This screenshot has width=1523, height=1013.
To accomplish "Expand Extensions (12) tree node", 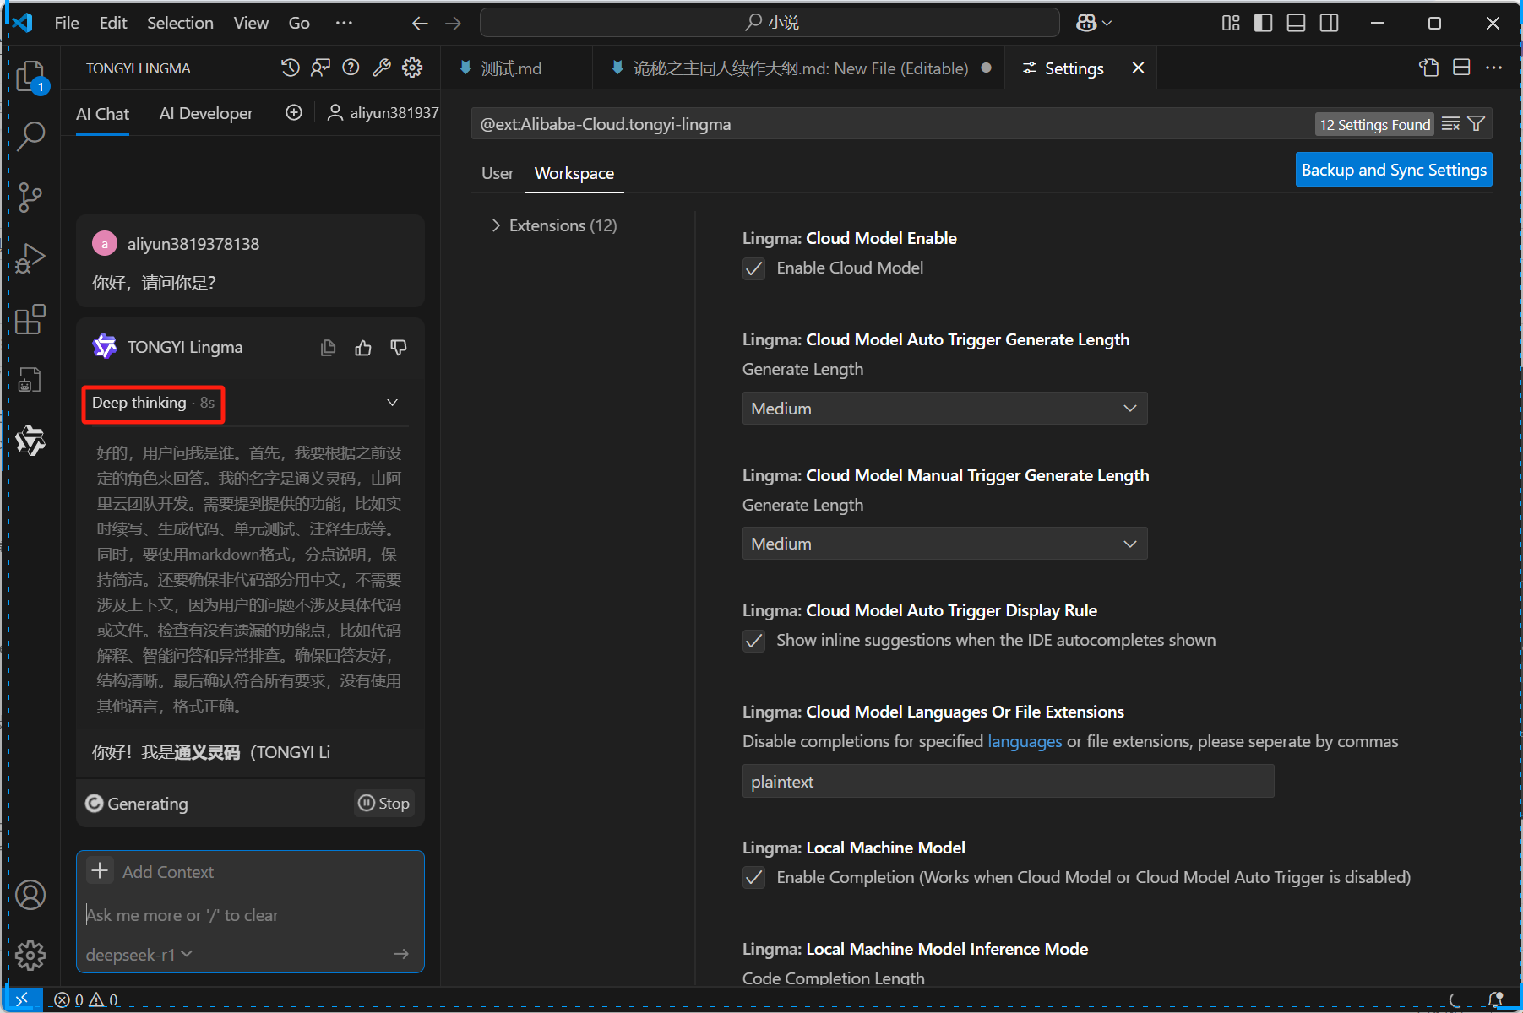I will click(x=555, y=225).
